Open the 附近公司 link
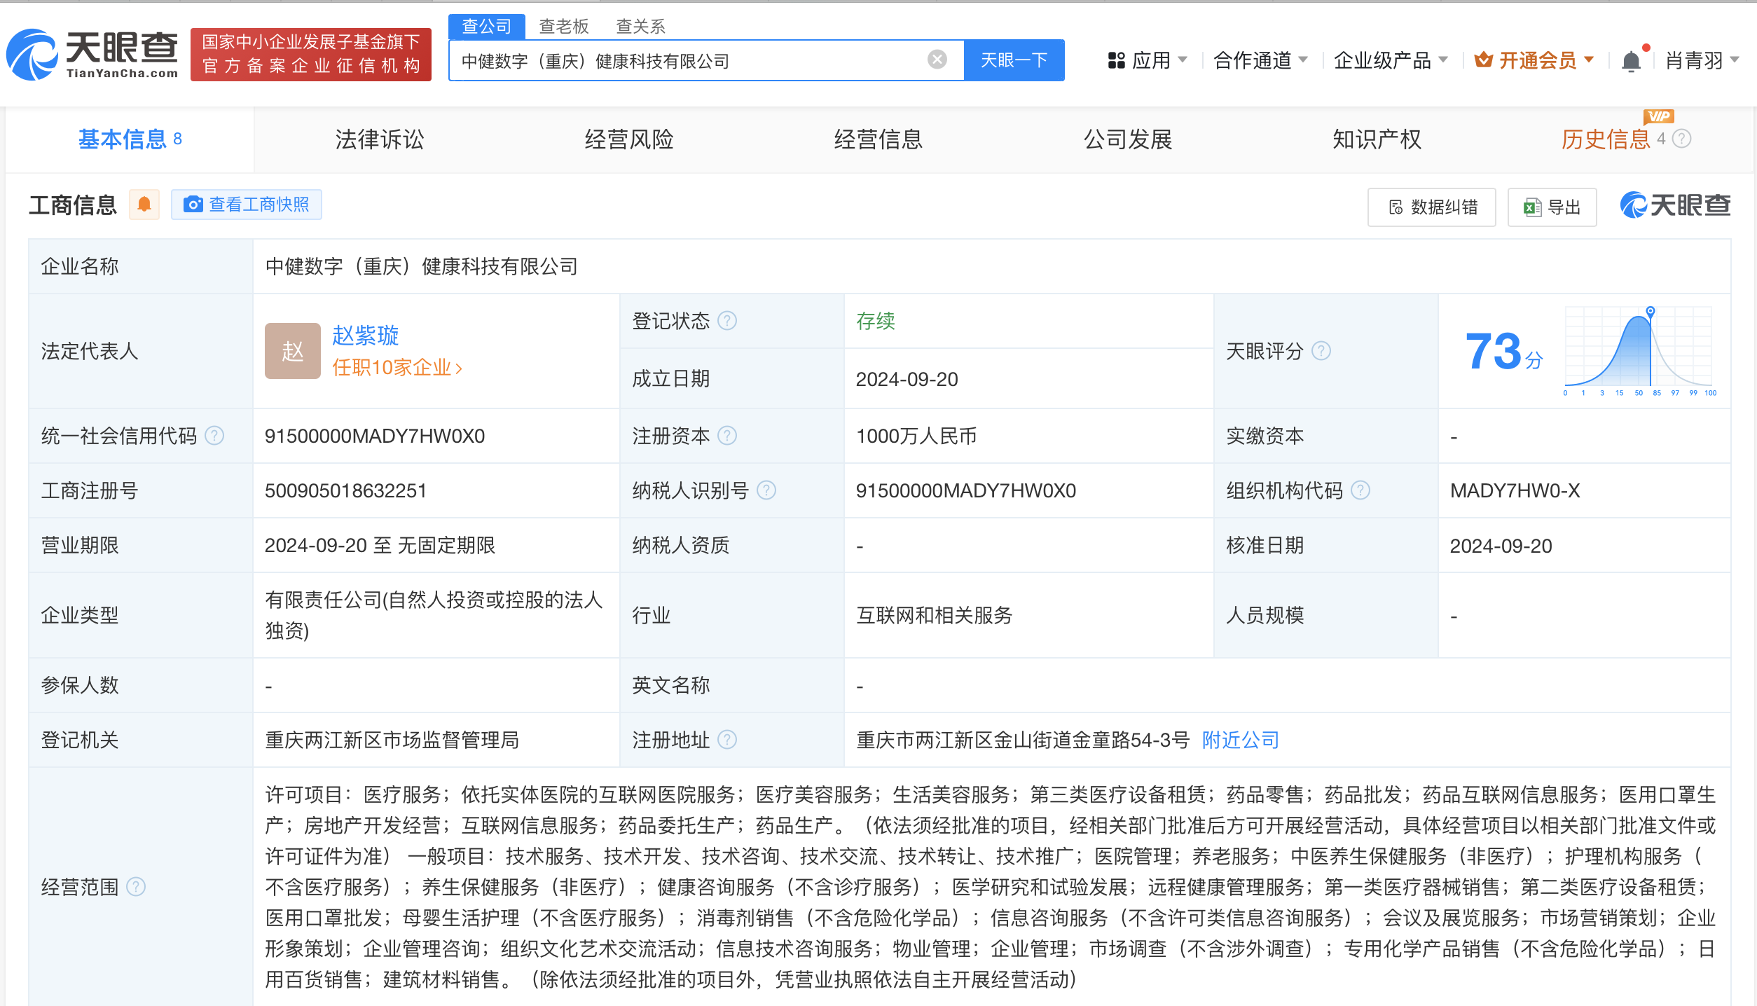The width and height of the screenshot is (1757, 1006). 1239,739
